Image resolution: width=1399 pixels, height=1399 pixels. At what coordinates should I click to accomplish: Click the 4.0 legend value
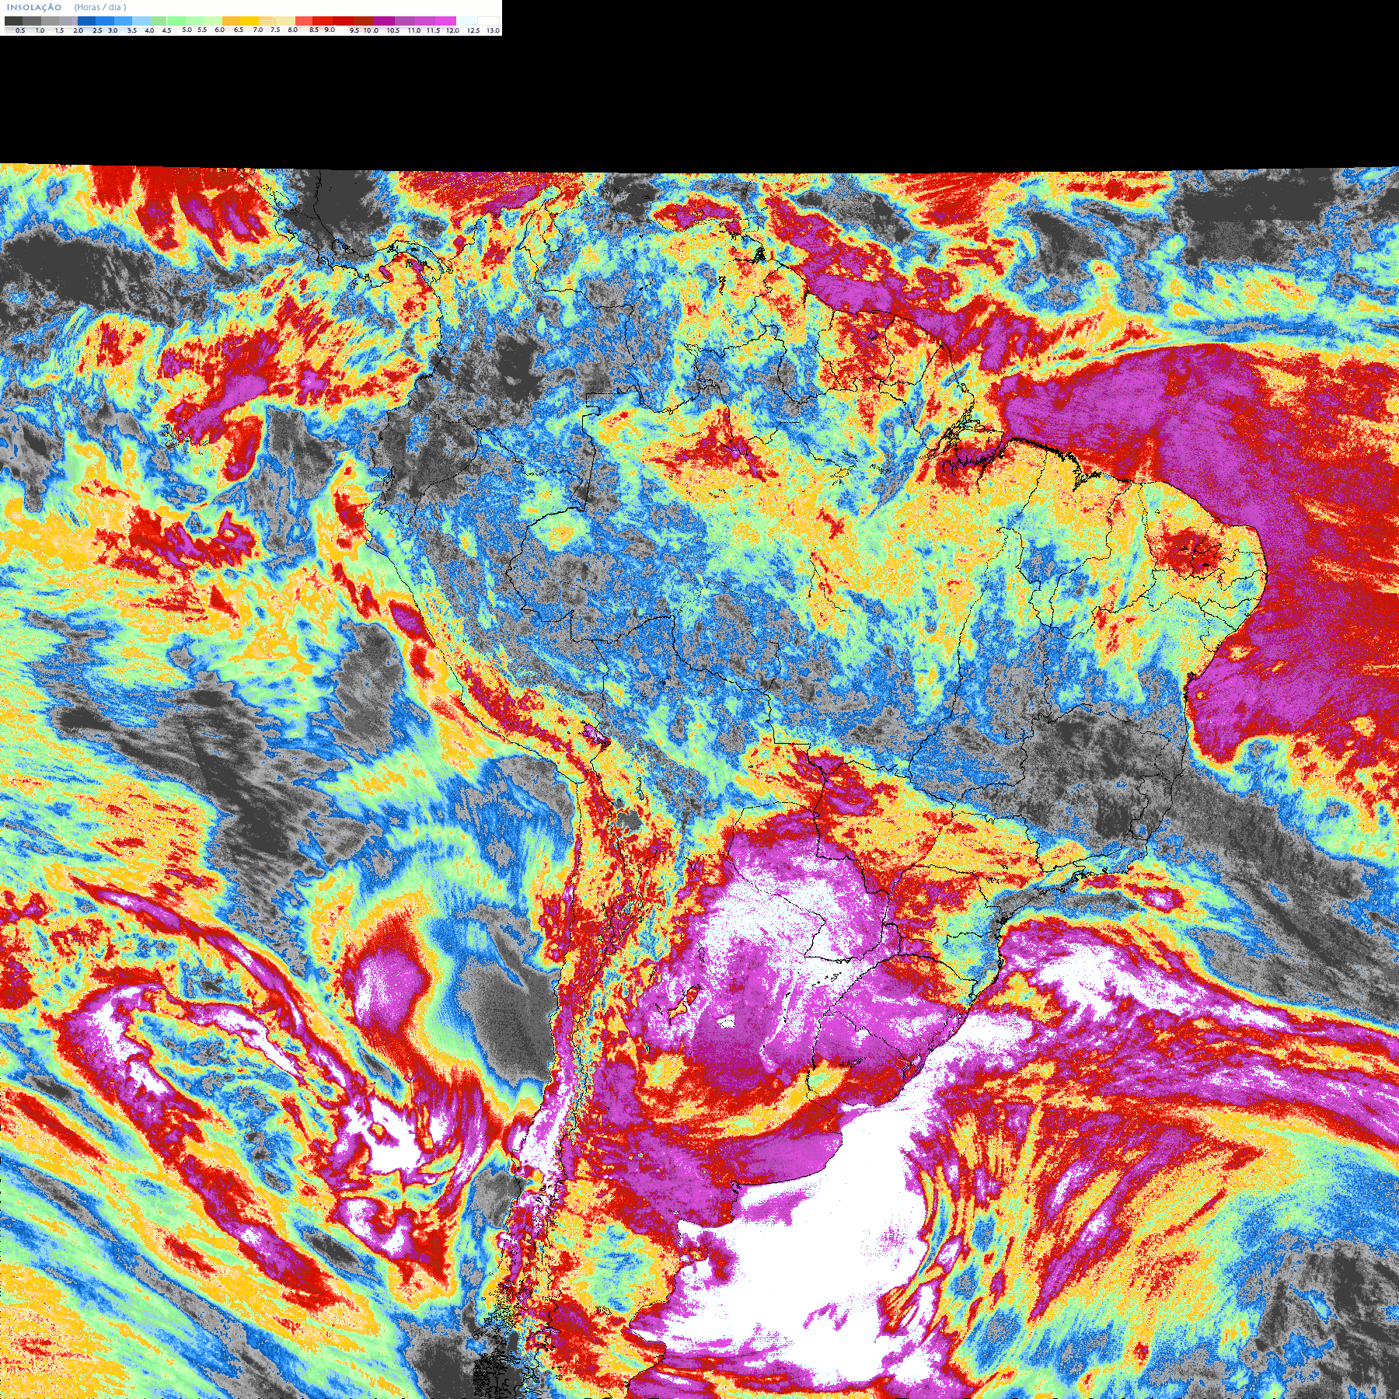[149, 30]
